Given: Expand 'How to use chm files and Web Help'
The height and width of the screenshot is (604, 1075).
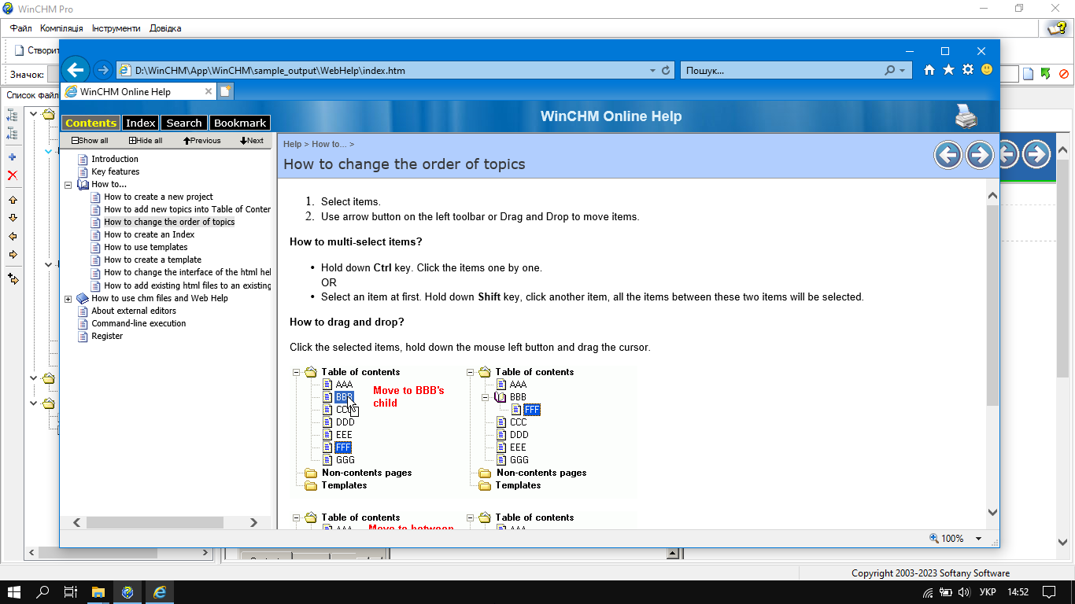Looking at the screenshot, I should tap(68, 299).
